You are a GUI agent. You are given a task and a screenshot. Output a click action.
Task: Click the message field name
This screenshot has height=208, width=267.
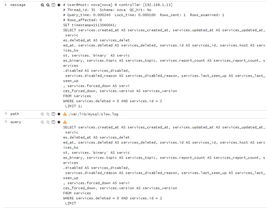tap(18, 5)
